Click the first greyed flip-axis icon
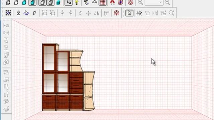Screen dimensions: 214x120 [63, 13]
